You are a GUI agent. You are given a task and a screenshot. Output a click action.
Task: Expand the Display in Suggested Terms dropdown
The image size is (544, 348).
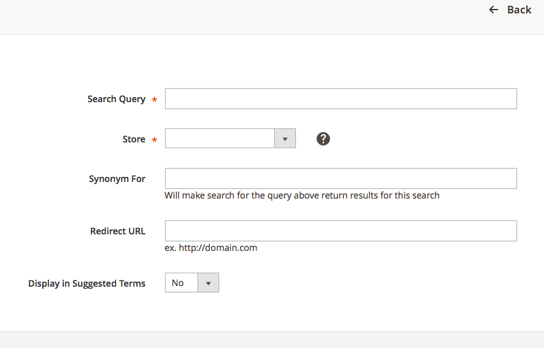(x=192, y=283)
